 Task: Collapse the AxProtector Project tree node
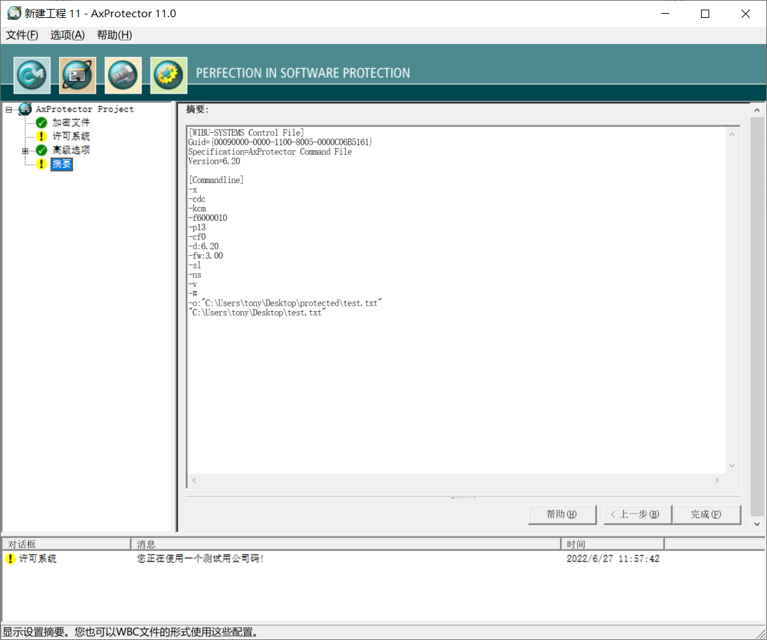[9, 109]
